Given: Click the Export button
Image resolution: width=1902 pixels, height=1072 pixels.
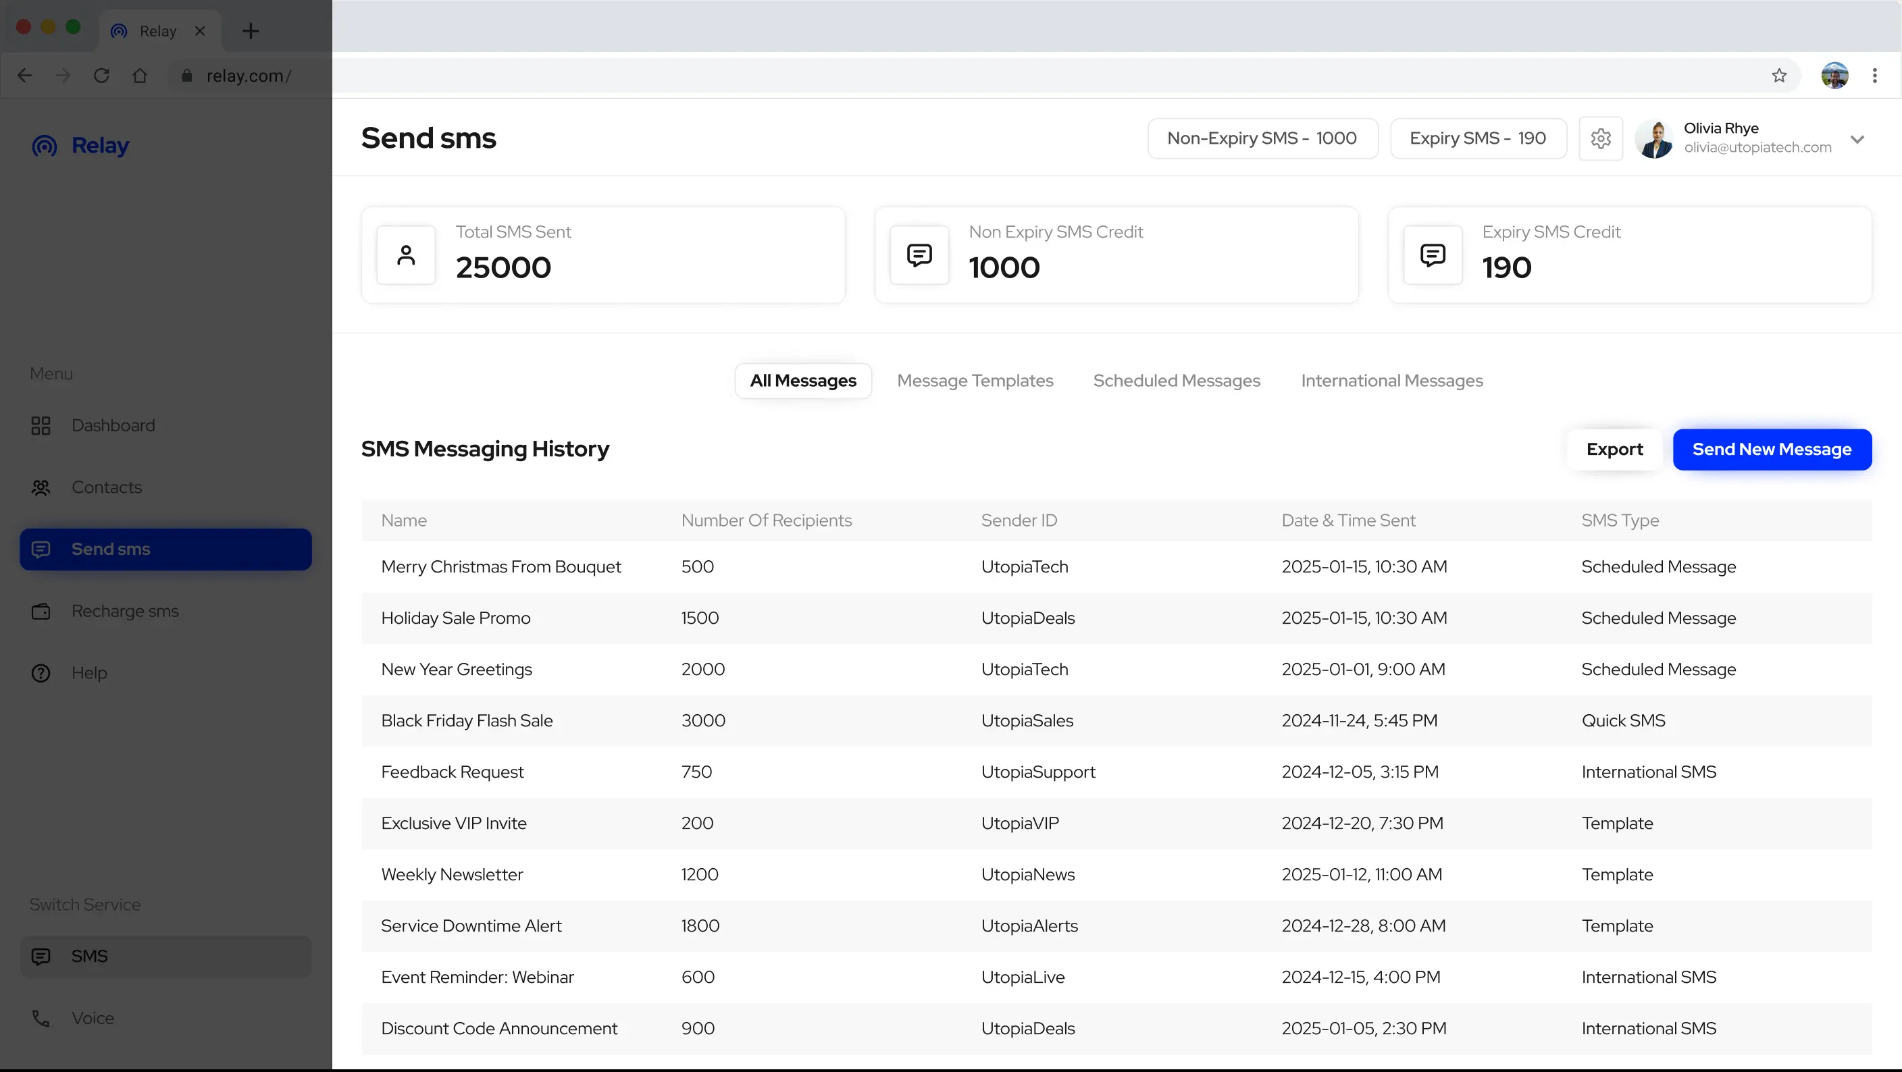Looking at the screenshot, I should coord(1614,450).
